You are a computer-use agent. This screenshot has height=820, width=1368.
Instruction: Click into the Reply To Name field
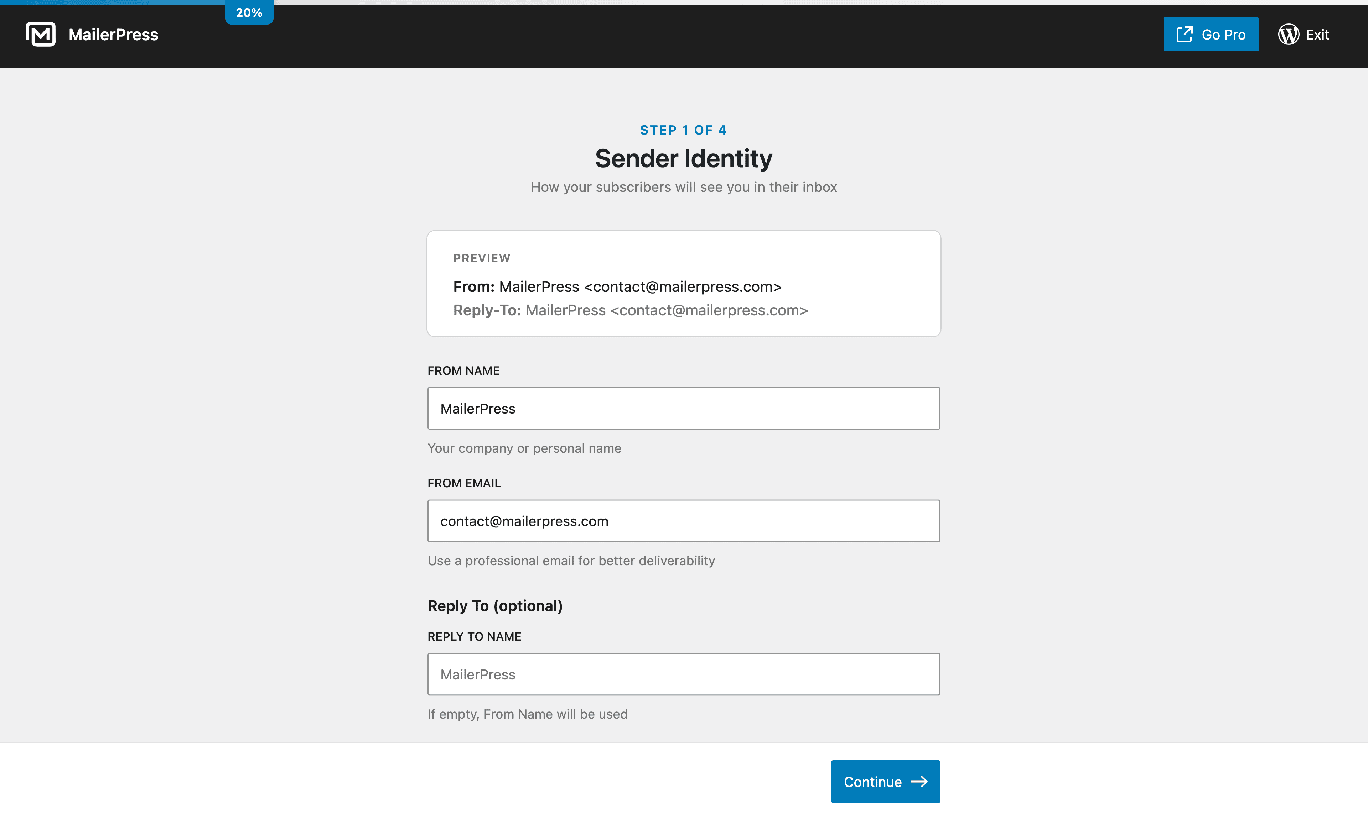click(x=683, y=674)
